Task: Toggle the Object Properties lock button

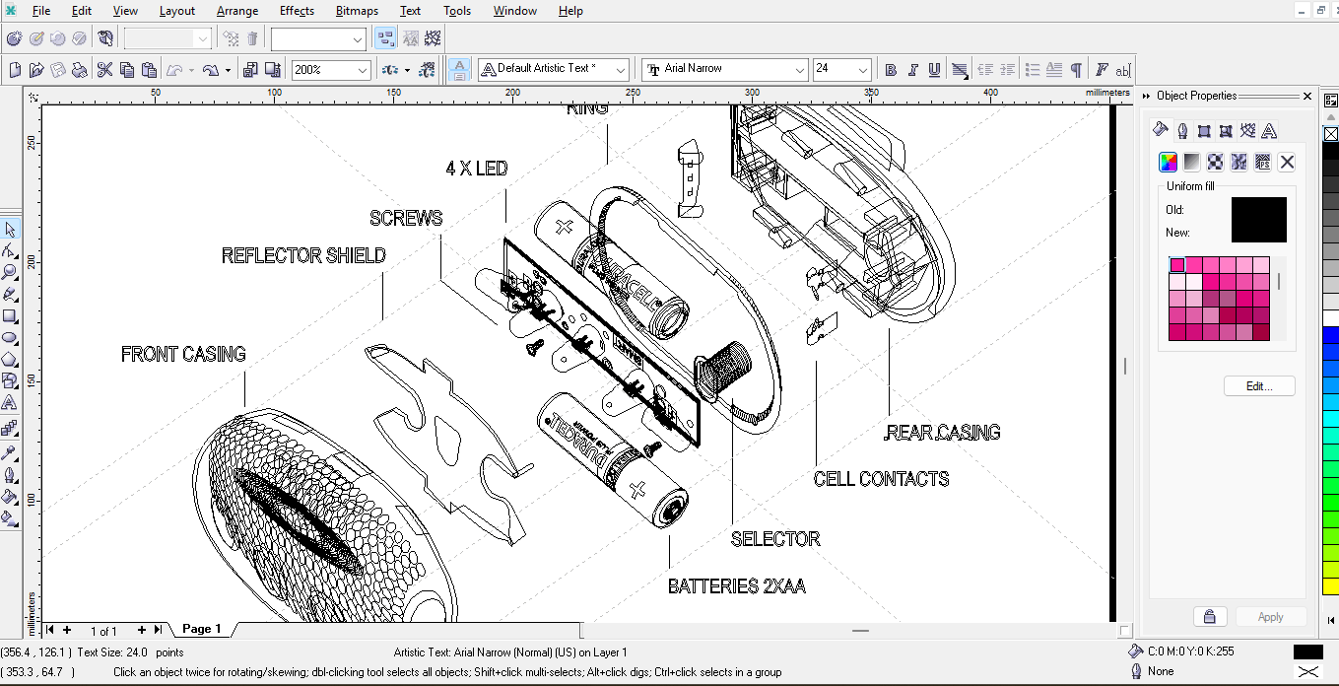Action: [x=1209, y=617]
